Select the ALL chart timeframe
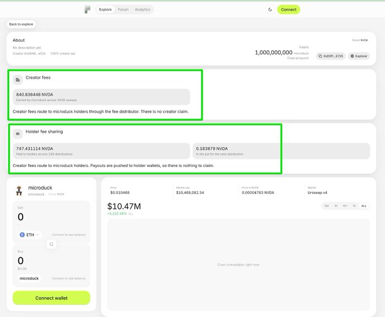This screenshot has width=385, height=317. tap(363, 206)
